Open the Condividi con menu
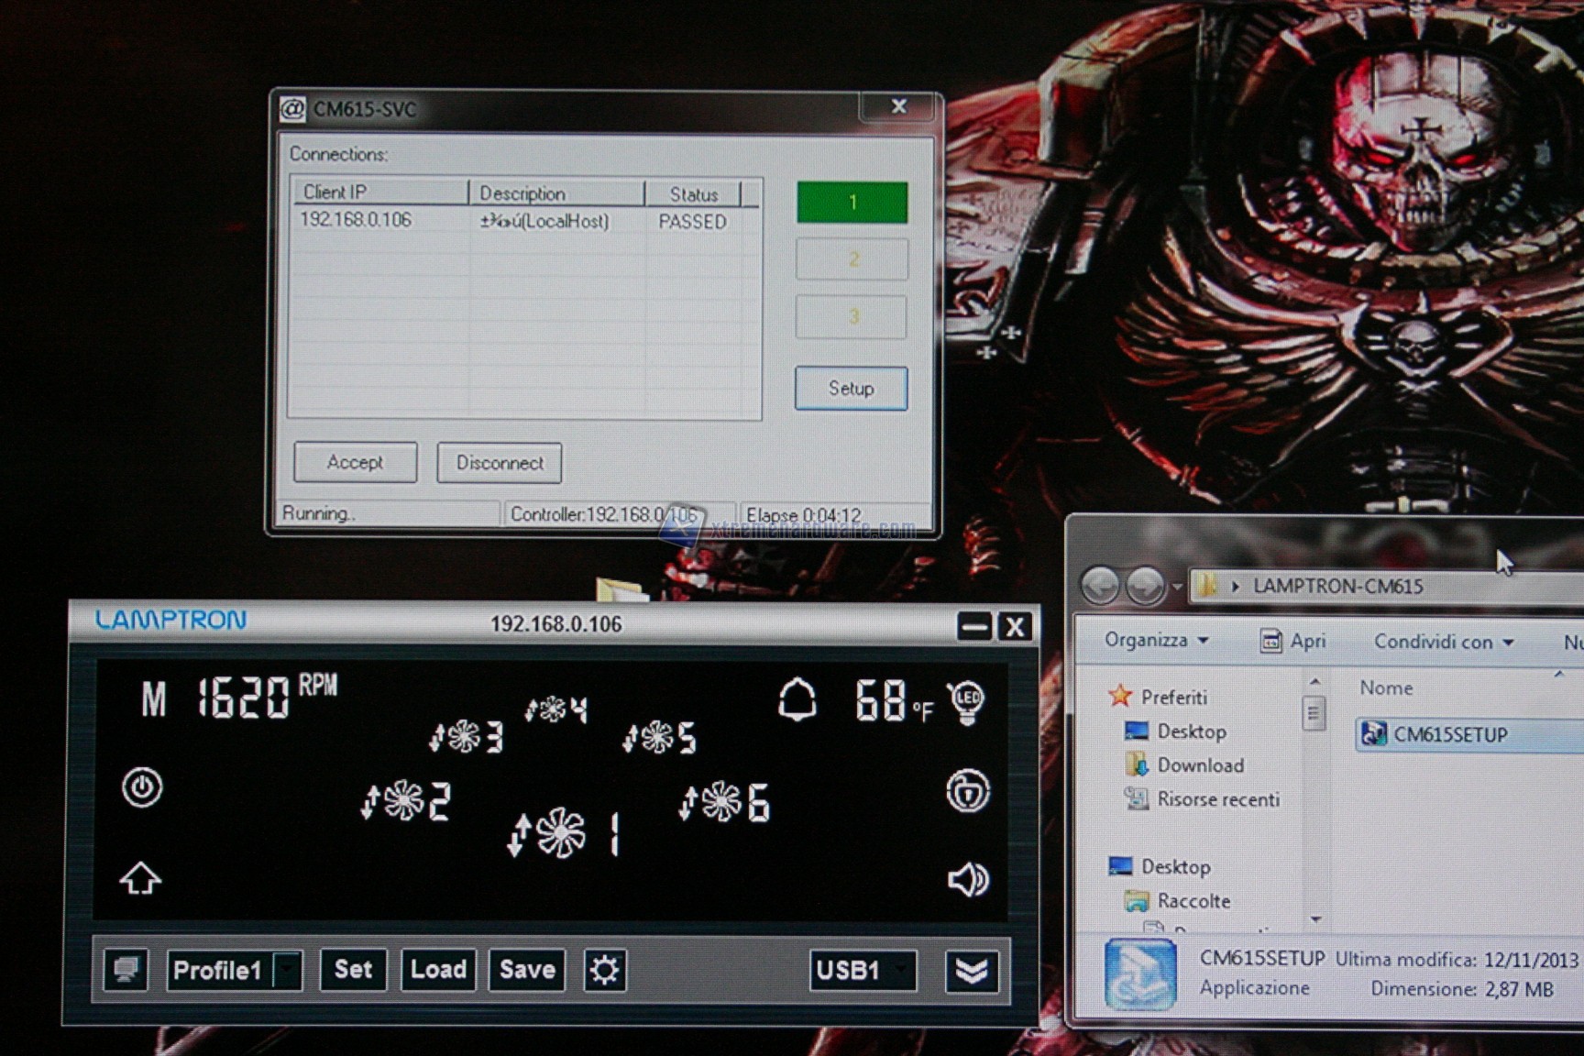1584x1056 pixels. pyautogui.click(x=1442, y=642)
